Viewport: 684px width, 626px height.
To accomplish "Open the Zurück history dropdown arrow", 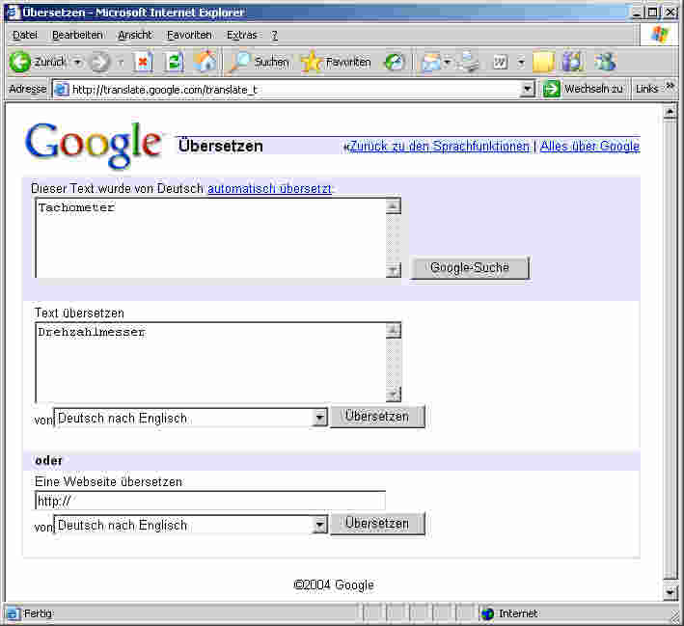I will [78, 63].
